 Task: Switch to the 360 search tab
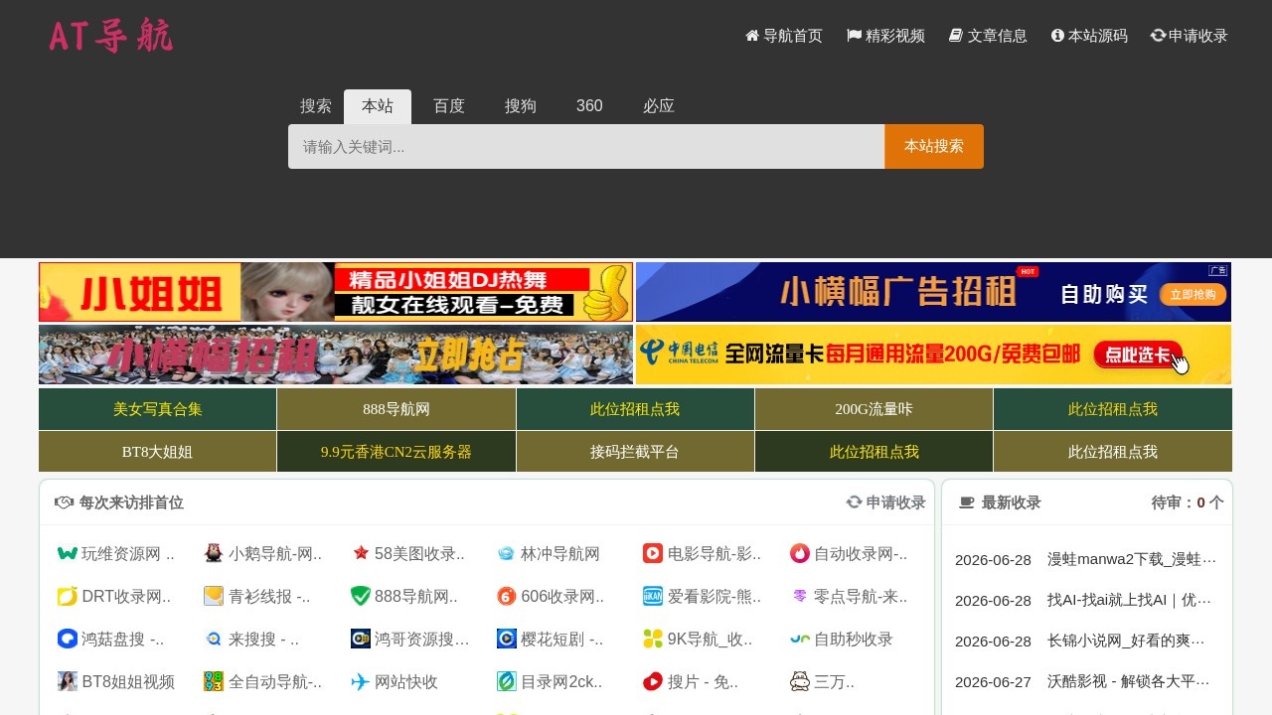click(589, 106)
